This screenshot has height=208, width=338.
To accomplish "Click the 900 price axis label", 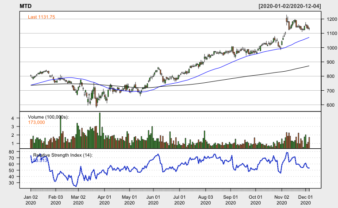I will click(330, 62).
